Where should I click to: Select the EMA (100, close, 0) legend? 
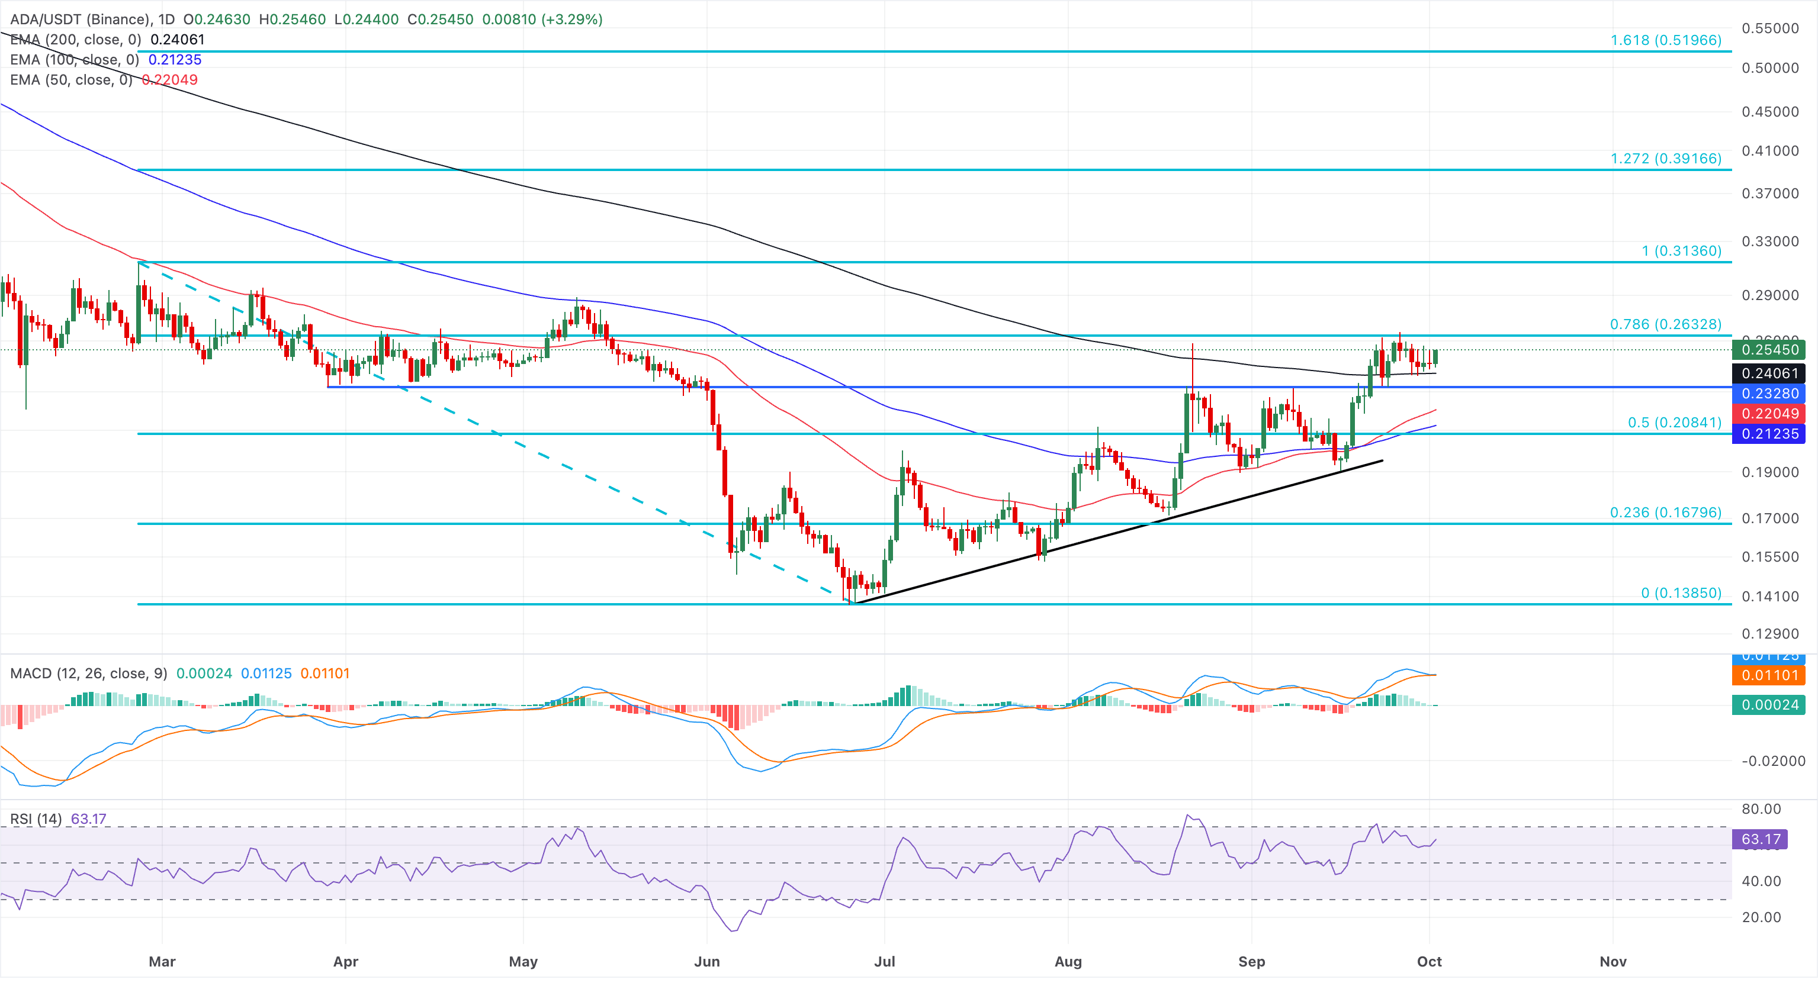(76, 60)
